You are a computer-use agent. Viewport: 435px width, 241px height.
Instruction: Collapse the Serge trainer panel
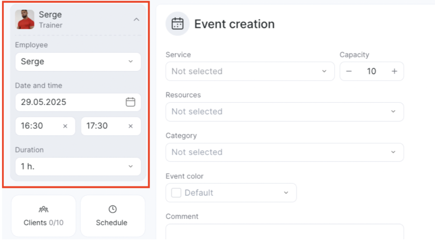tap(136, 20)
